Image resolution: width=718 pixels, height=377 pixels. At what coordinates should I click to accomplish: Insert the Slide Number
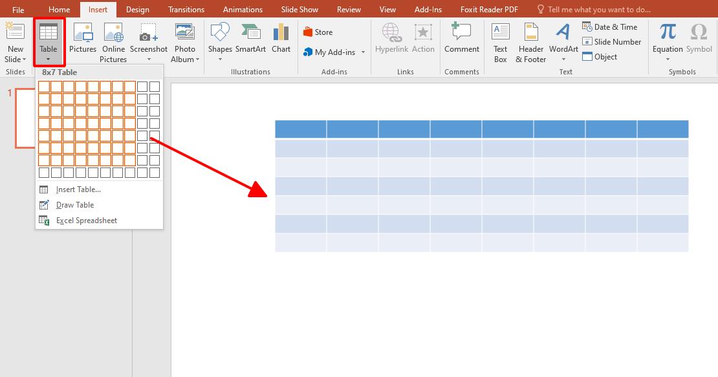(611, 41)
